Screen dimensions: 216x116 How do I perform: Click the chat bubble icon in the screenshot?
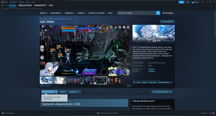click(x=124, y=27)
